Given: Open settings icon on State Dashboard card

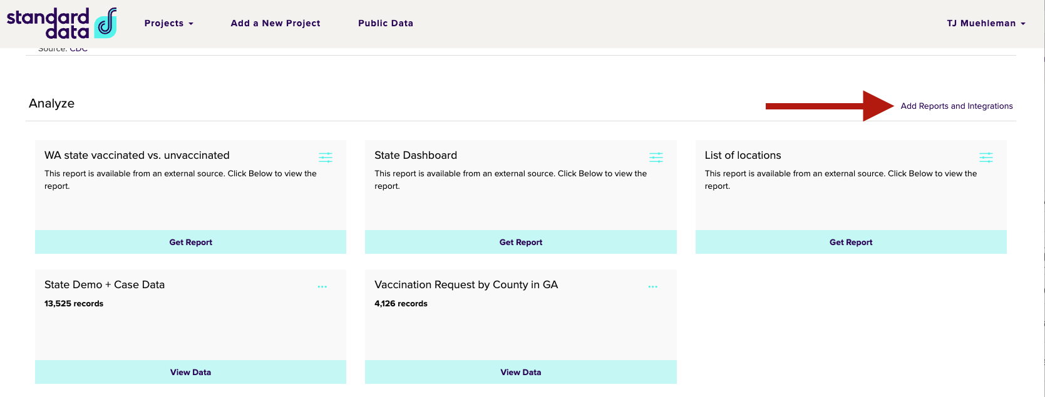Looking at the screenshot, I should tap(656, 157).
